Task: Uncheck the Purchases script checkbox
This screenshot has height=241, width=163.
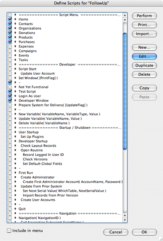Action: [10, 42]
